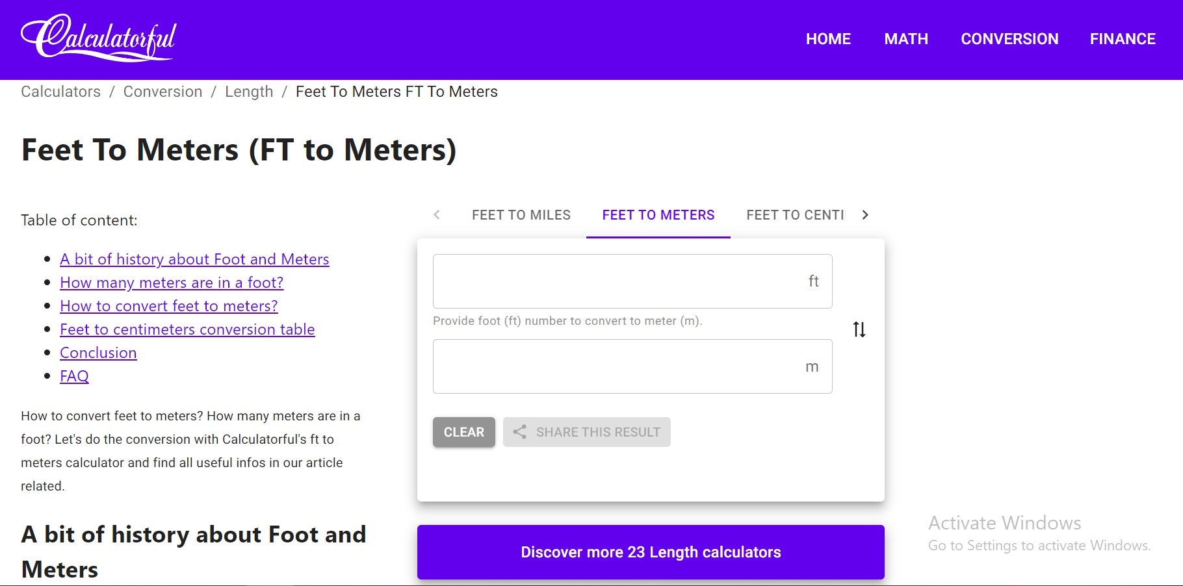
Task: Select the Feet To Meters tab
Action: (x=658, y=214)
